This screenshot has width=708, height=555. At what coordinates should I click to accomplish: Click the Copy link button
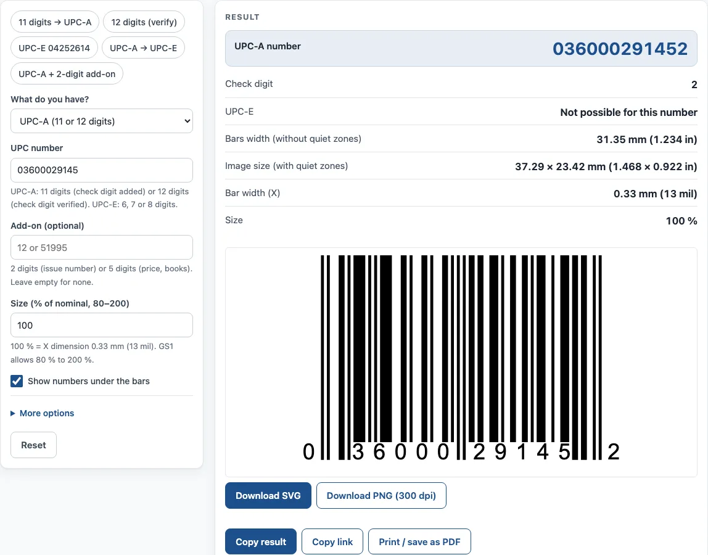(332, 541)
